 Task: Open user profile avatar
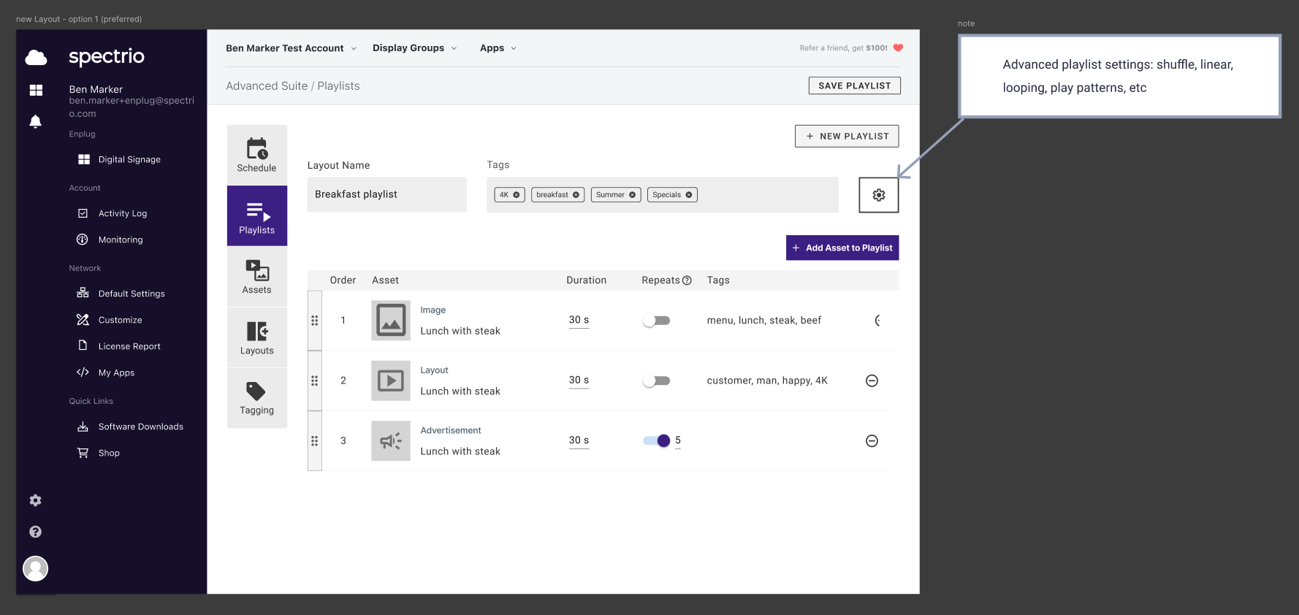pyautogui.click(x=35, y=568)
